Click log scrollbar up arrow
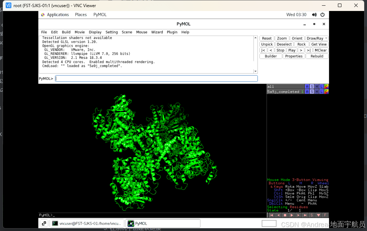This screenshot has height=231, width=367. point(255,38)
